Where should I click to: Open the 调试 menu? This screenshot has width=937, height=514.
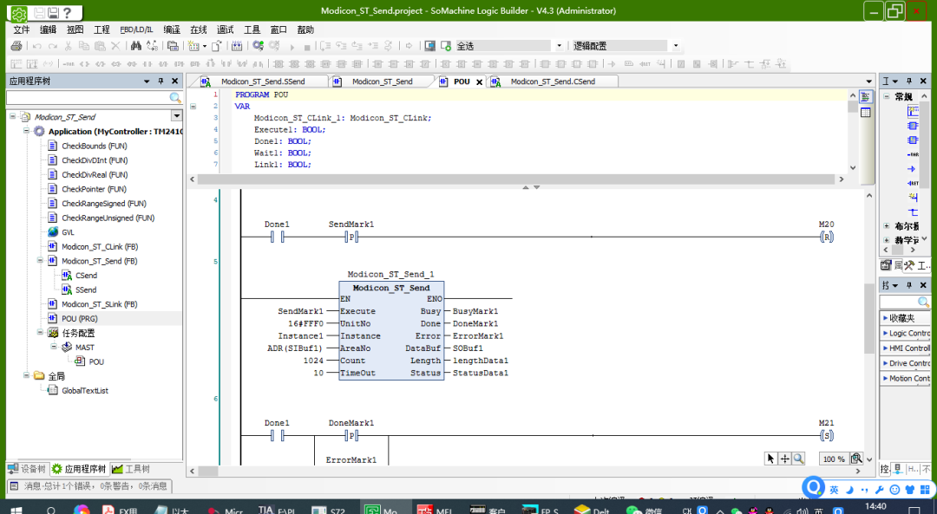[226, 29]
